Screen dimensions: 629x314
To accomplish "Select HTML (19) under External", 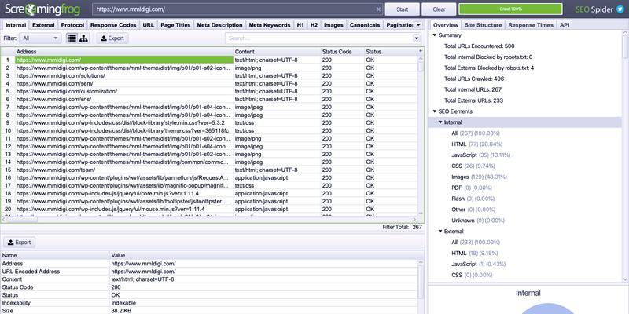I will click(x=475, y=253).
